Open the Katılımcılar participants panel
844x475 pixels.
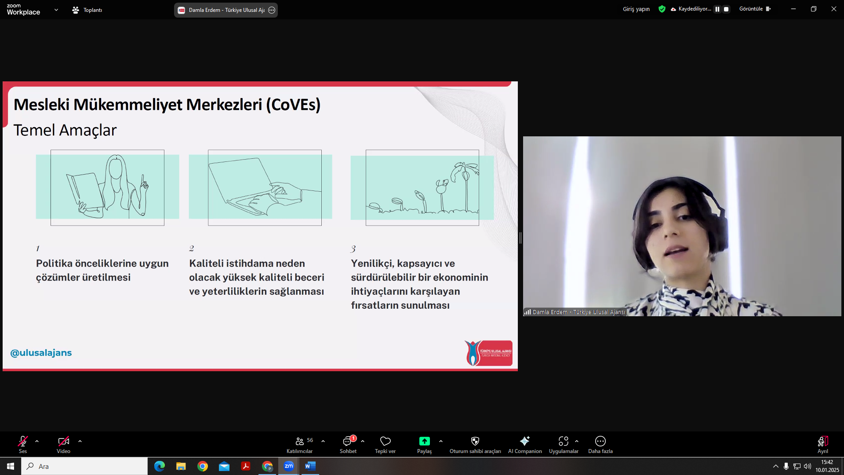point(300,444)
